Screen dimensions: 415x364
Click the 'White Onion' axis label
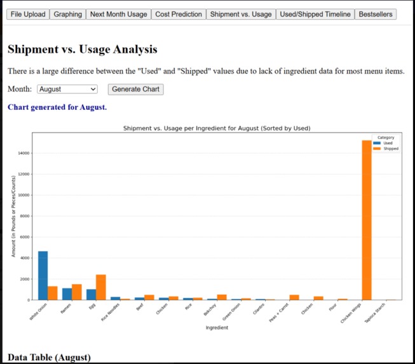[38, 312]
